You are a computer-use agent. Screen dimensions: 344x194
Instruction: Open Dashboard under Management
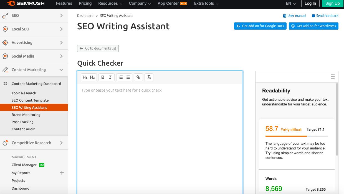(x=21, y=188)
